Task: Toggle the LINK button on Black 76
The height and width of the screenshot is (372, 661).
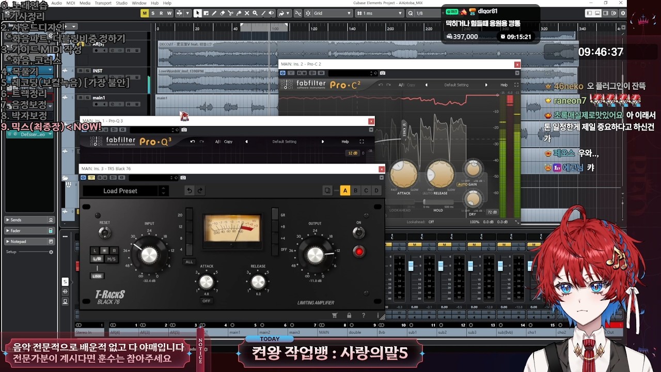Action: pyautogui.click(x=97, y=276)
